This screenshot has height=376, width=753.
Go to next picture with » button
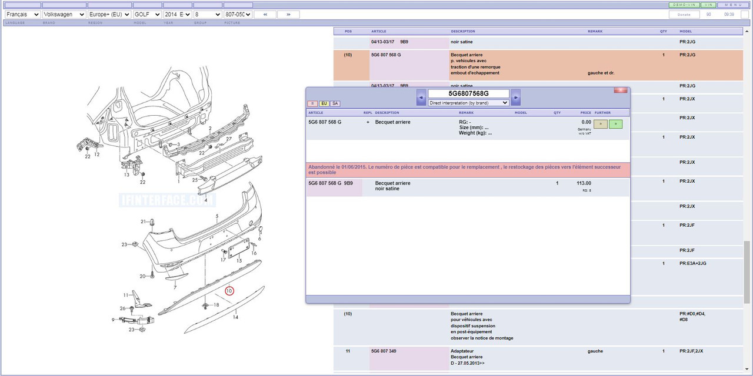288,14
